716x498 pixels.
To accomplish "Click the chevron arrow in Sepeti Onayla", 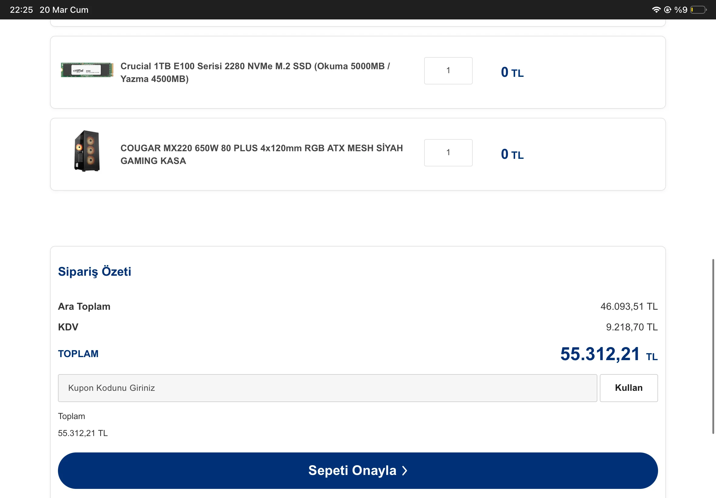I will [405, 471].
